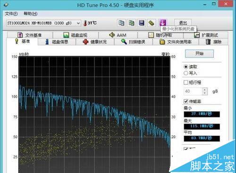Screen dimensions: 236x173
Task: Click the folder icon on 文件夹使用率 tab
Action: pos(162,42)
